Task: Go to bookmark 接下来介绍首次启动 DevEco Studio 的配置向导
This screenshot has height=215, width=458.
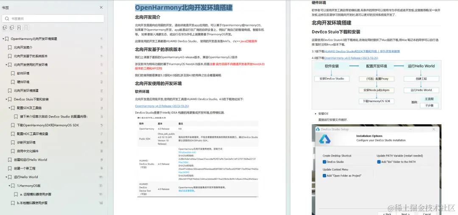Action: [54, 117]
